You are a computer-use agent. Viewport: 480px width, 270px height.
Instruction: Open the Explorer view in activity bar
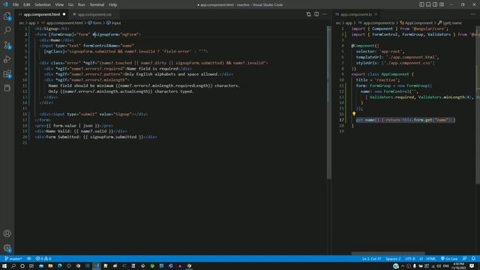point(7,16)
